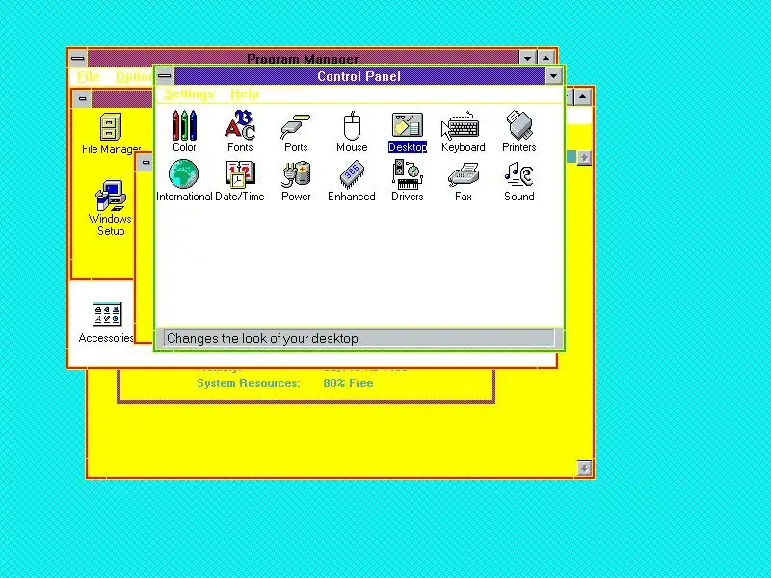The height and width of the screenshot is (578, 771).
Task: Open the Mouse settings icon
Action: (352, 131)
